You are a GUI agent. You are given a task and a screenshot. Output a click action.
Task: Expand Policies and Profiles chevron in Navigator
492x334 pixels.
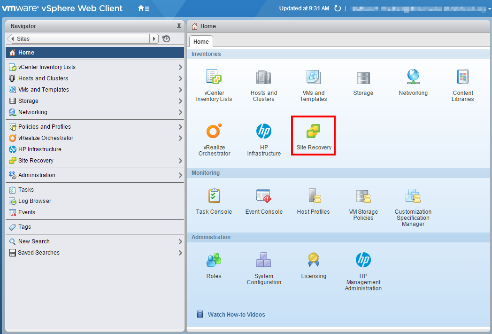[180, 127]
